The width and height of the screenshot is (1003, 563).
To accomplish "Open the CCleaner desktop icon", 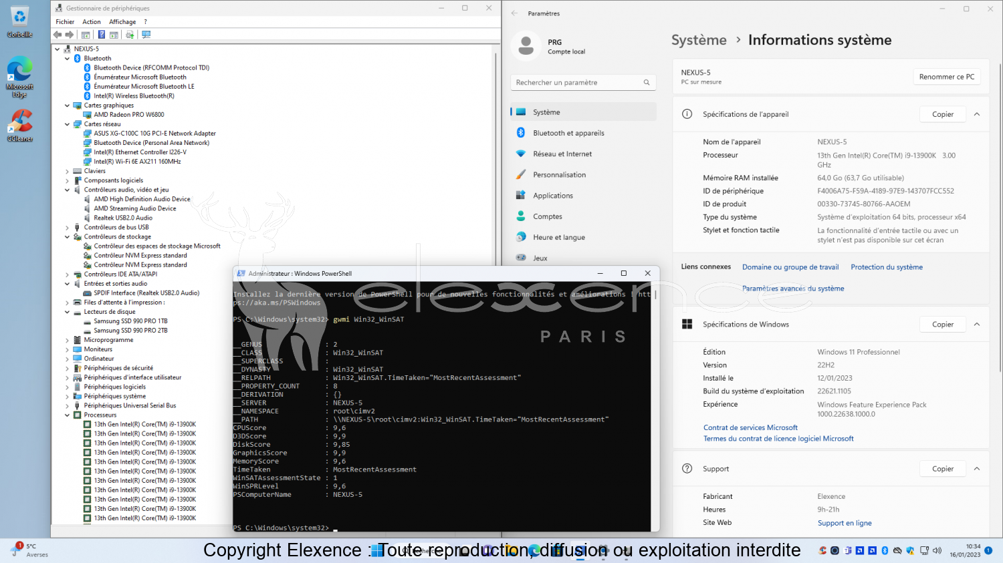I will [x=20, y=126].
